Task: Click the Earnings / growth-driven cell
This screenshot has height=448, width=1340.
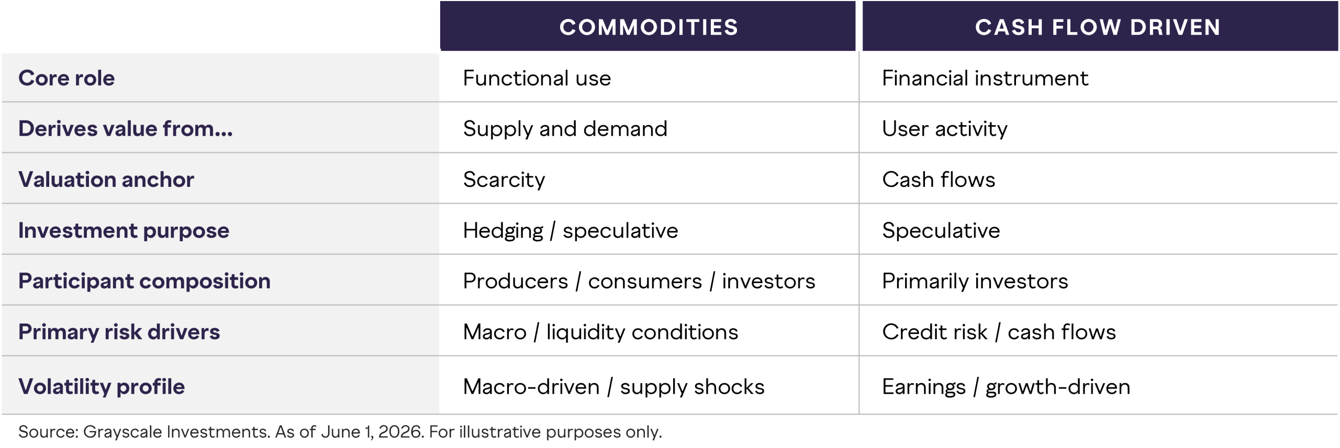Action: pos(1006,387)
